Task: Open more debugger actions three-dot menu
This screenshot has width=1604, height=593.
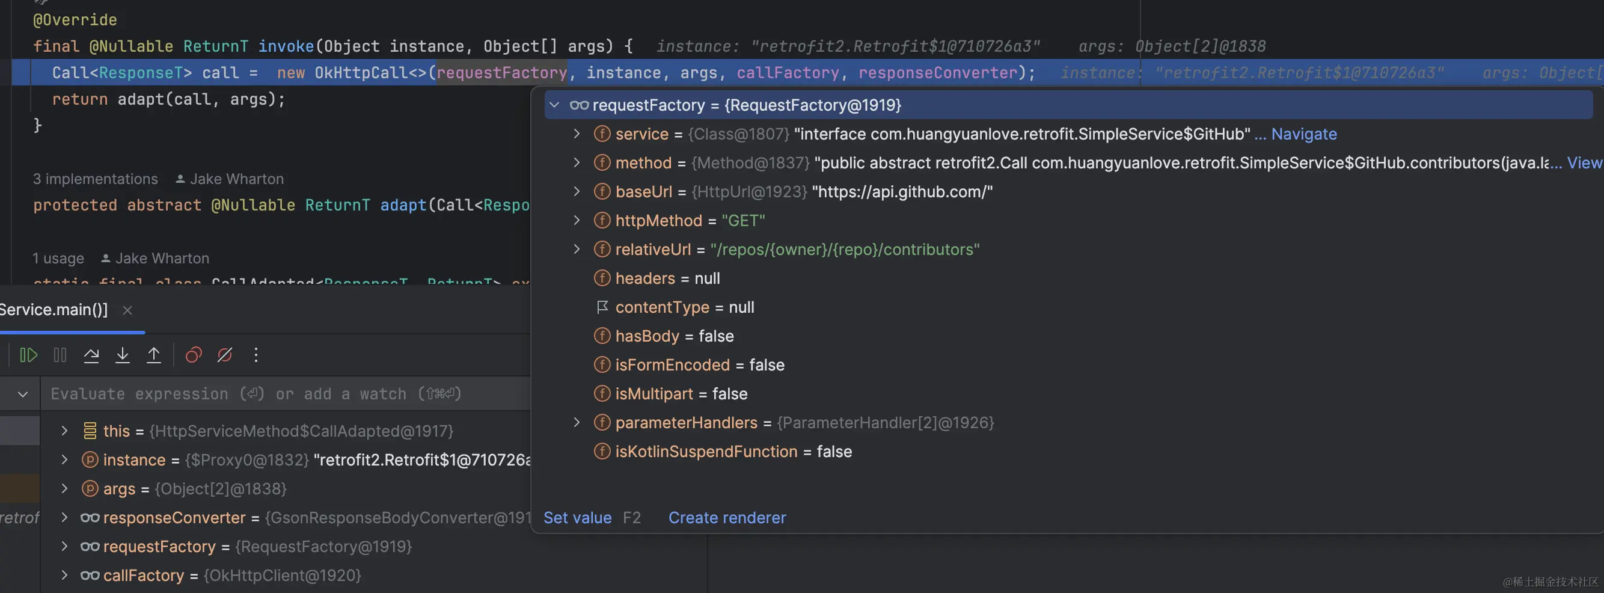Action: pos(256,355)
